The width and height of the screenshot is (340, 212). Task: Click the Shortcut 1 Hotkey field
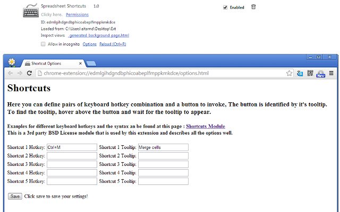[72, 147]
